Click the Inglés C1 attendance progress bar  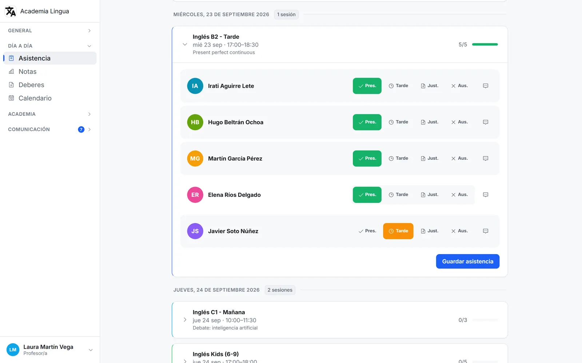485,320
